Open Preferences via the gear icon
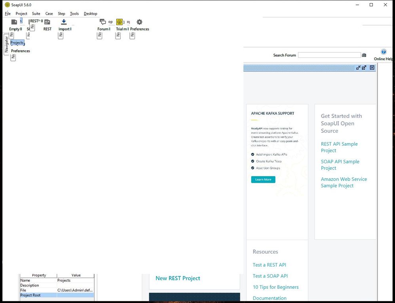 click(139, 22)
